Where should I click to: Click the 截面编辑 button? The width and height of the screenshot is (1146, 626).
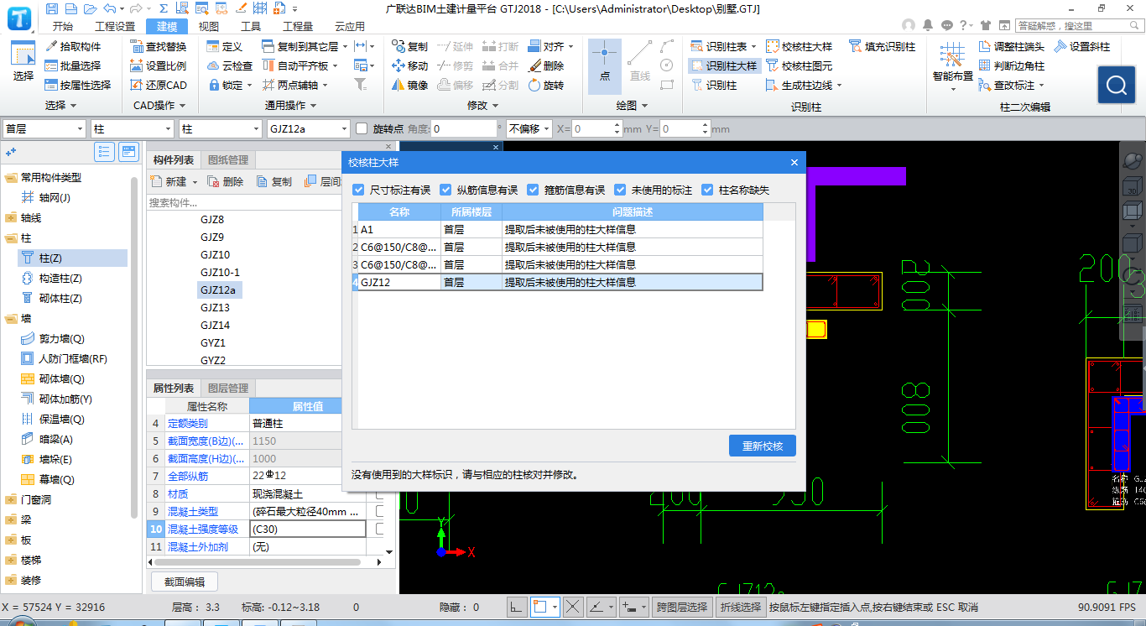(185, 582)
